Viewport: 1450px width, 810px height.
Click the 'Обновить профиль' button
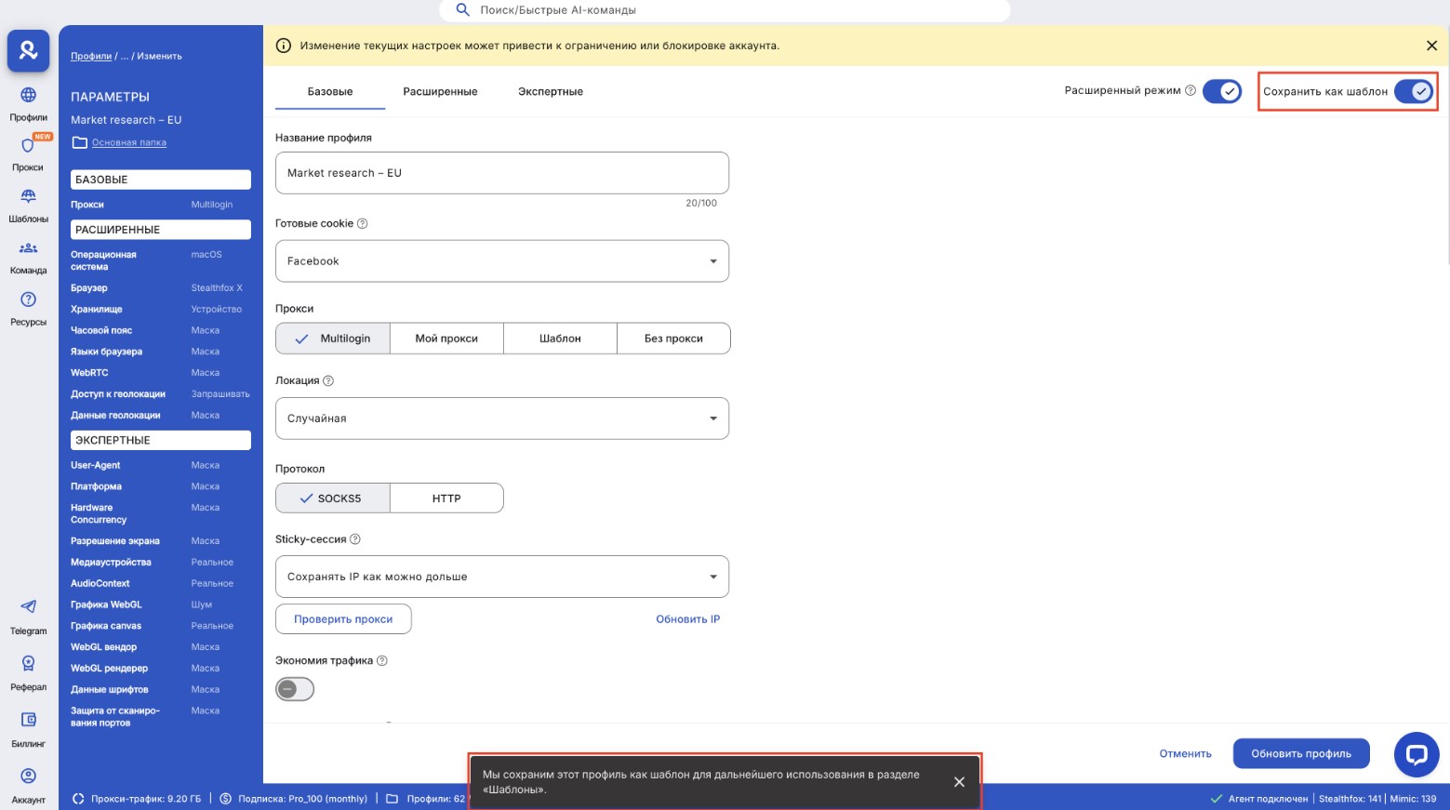[x=1300, y=753]
